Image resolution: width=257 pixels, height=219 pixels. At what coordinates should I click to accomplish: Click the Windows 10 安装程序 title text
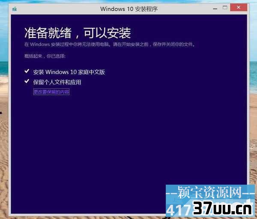(129, 9)
